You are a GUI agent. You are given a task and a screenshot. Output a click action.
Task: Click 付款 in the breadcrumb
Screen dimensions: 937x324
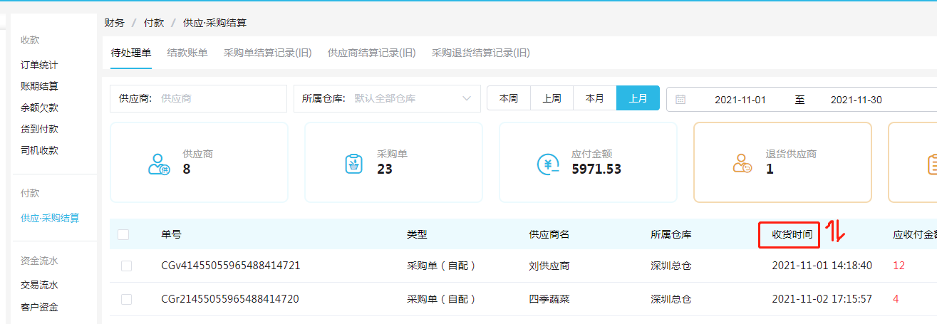[154, 23]
